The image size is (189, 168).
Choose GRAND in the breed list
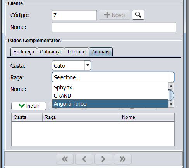(x=110, y=96)
